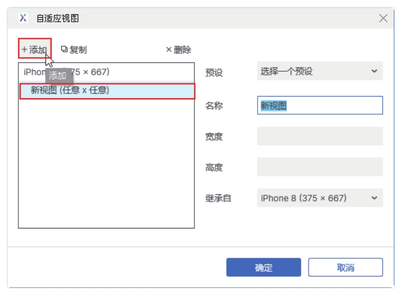Screen dimensions: 400x293
Task: Click the 预设 label
Action: coord(214,73)
